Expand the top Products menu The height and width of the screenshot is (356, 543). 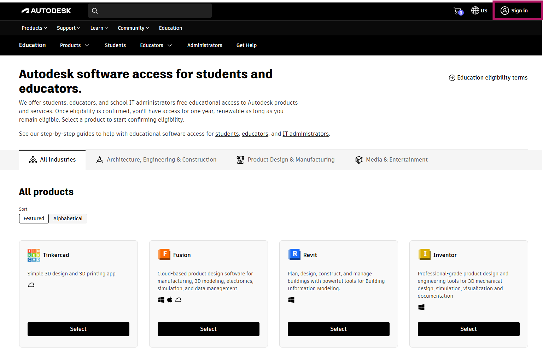34,28
